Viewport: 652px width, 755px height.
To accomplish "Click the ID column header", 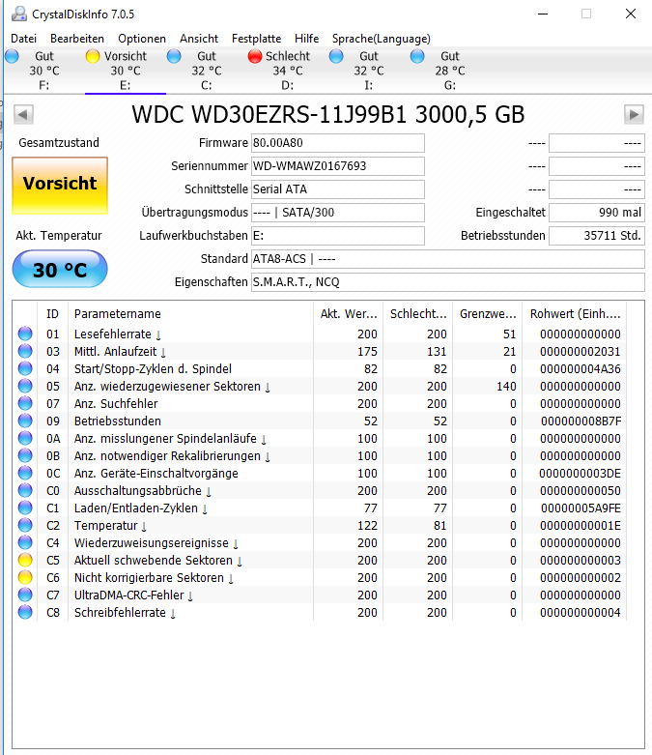I will (x=52, y=314).
